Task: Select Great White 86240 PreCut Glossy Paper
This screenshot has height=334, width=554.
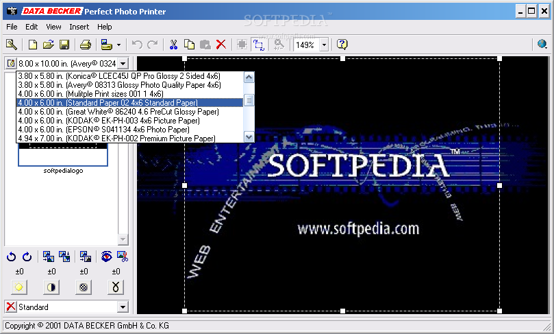Action: (130, 112)
